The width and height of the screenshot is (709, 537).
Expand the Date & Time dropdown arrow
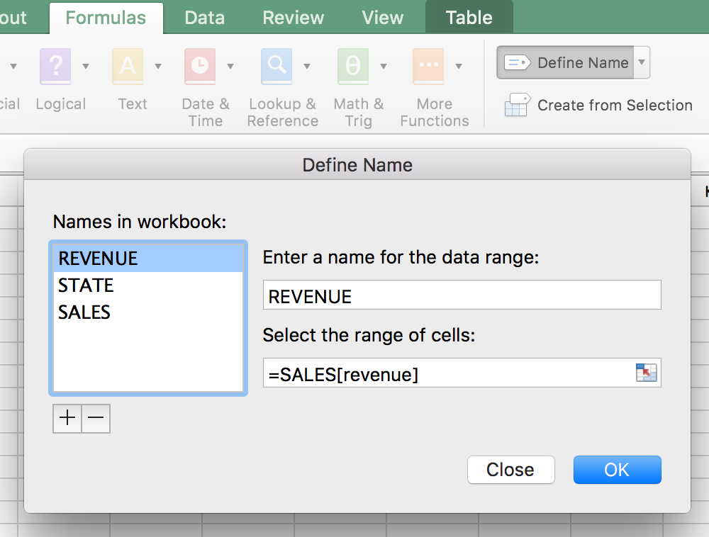point(230,67)
